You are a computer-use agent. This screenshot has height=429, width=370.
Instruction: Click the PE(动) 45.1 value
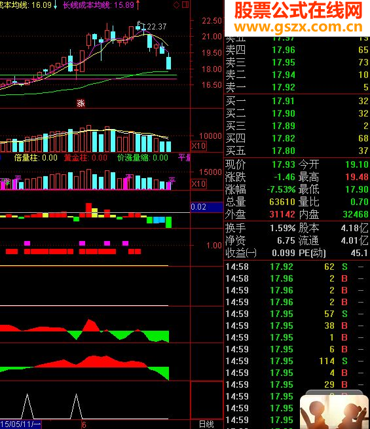click(x=360, y=253)
